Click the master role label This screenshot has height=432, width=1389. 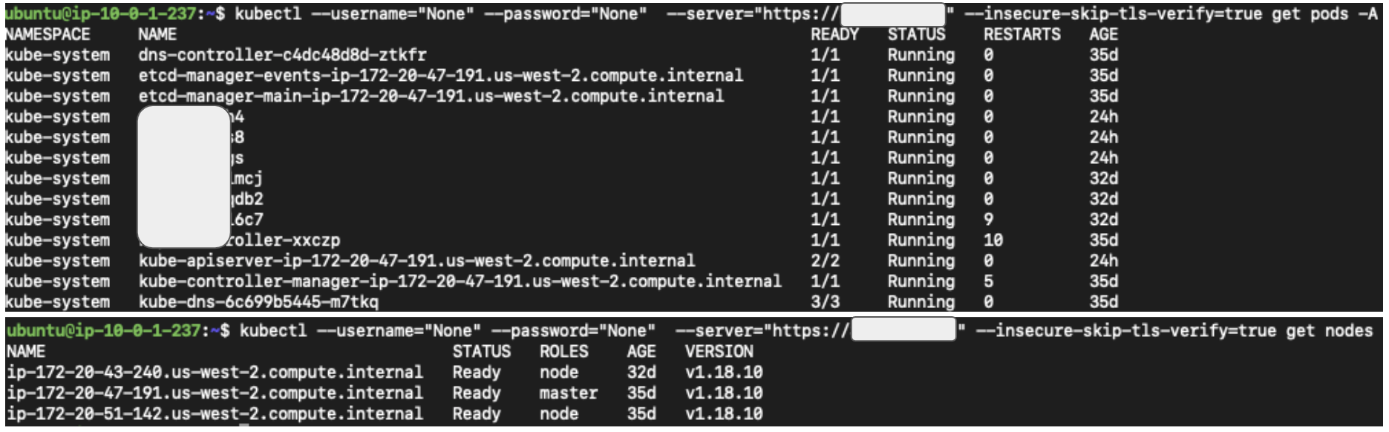point(568,393)
